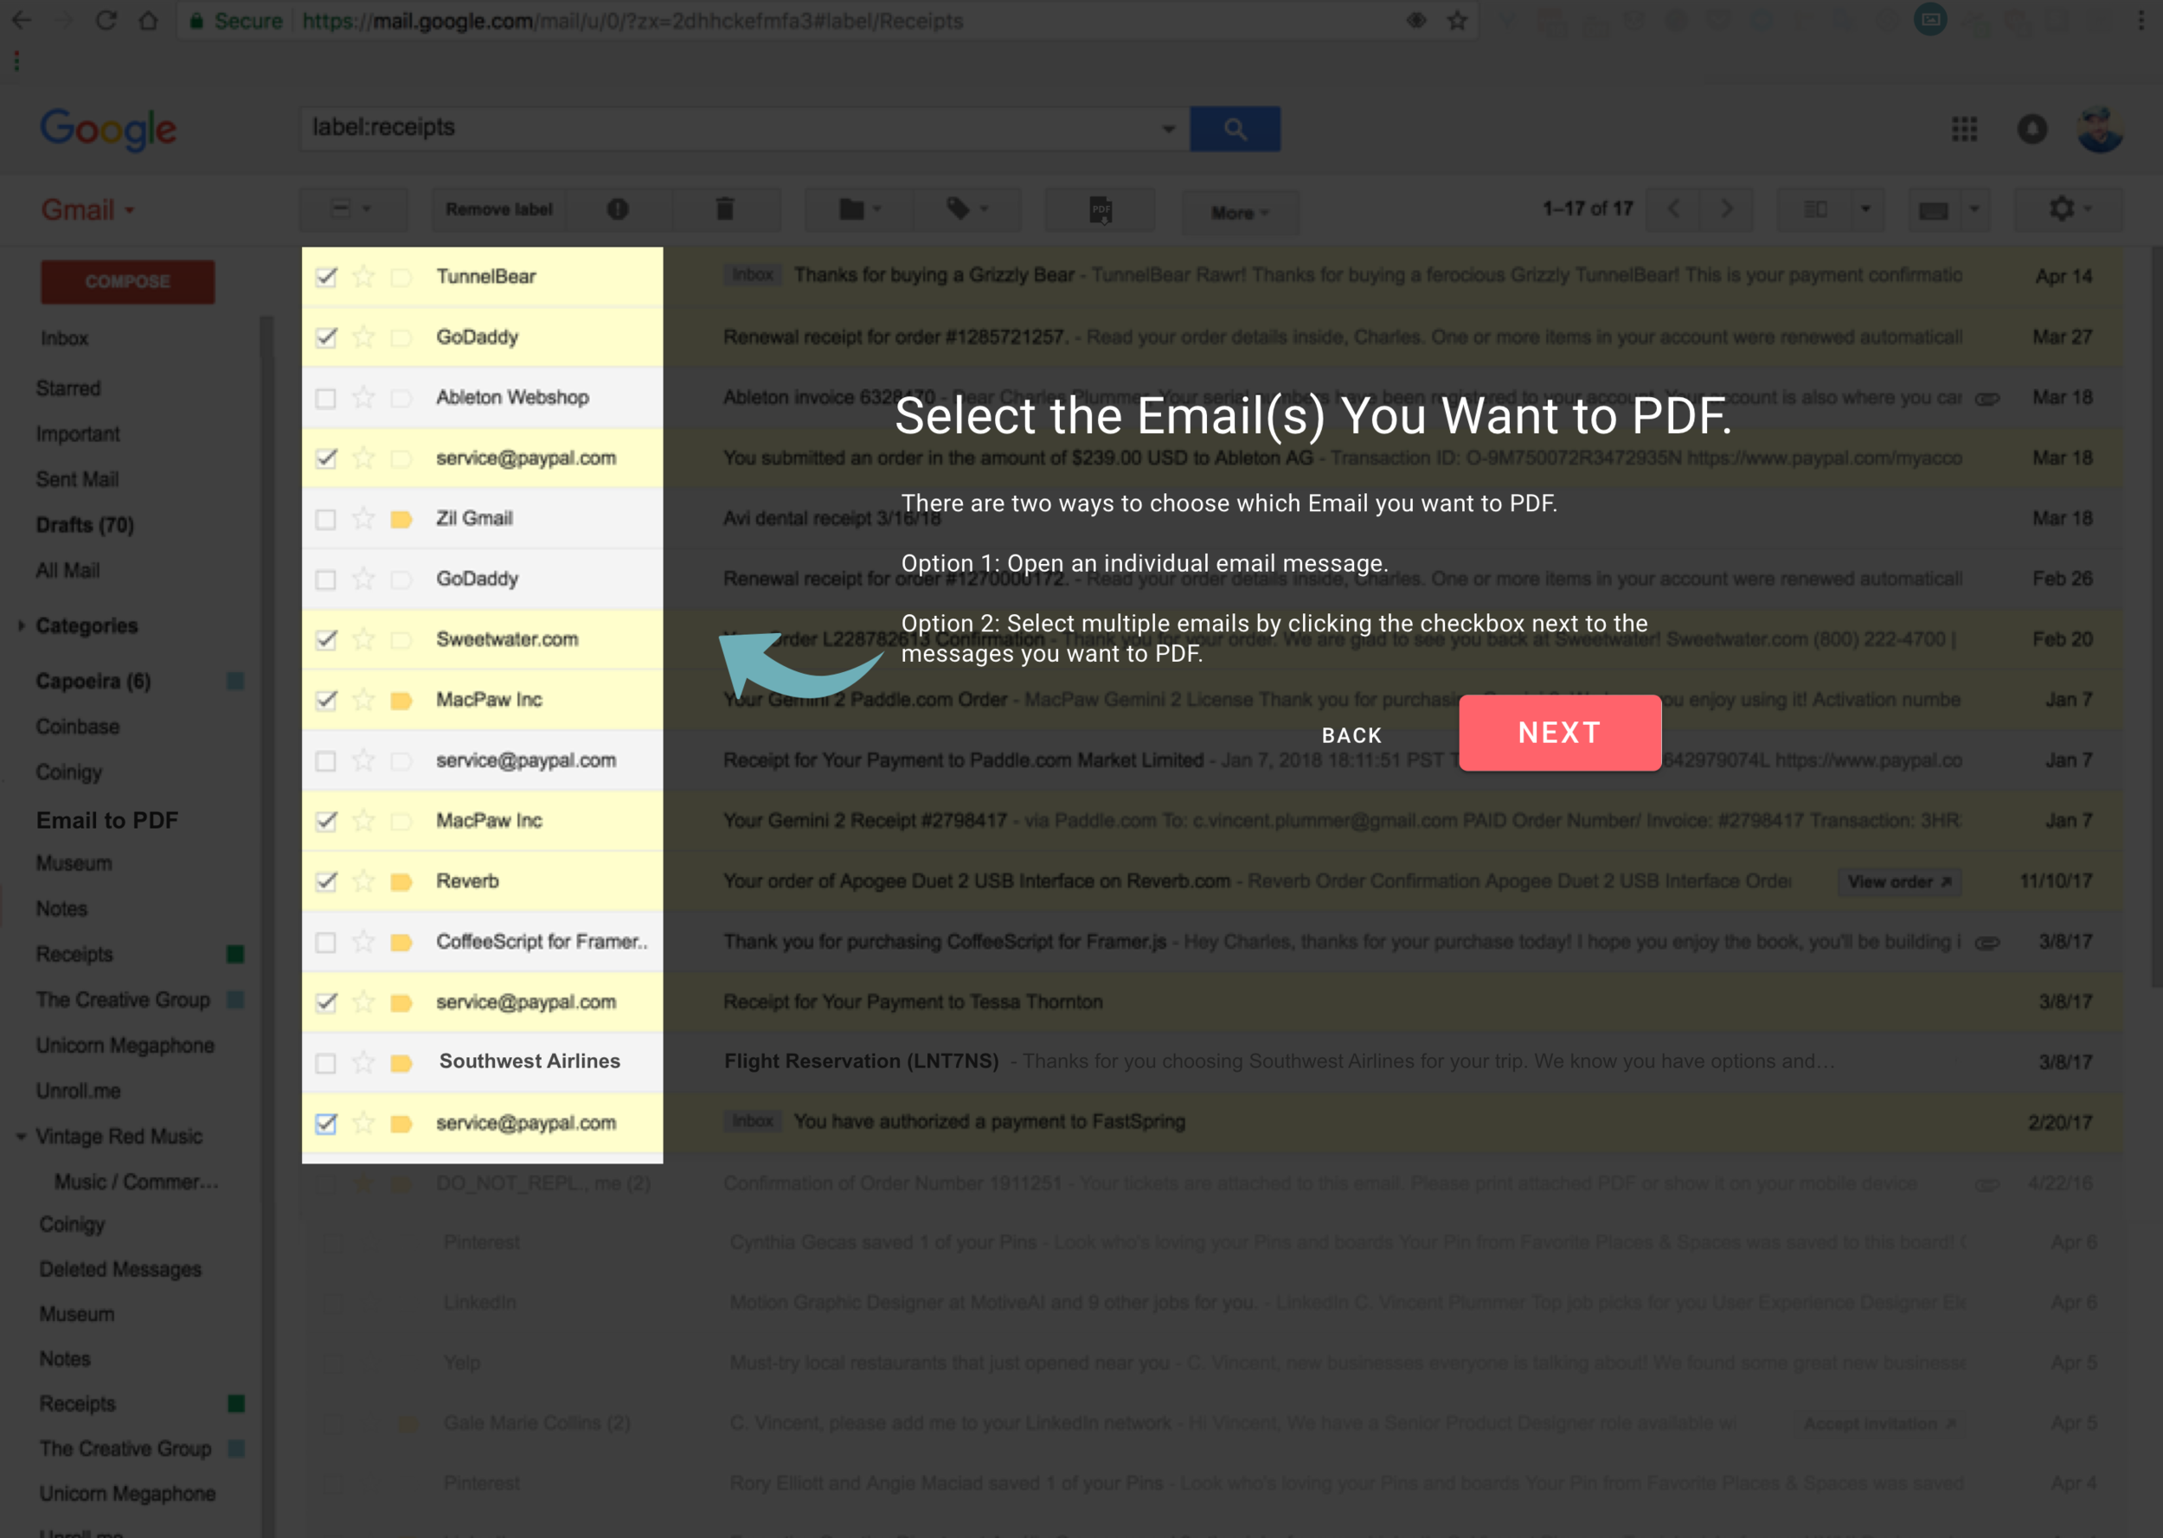The image size is (2163, 1538).
Task: Select the Southwest Airlines email checkbox
Action: pos(326,1062)
